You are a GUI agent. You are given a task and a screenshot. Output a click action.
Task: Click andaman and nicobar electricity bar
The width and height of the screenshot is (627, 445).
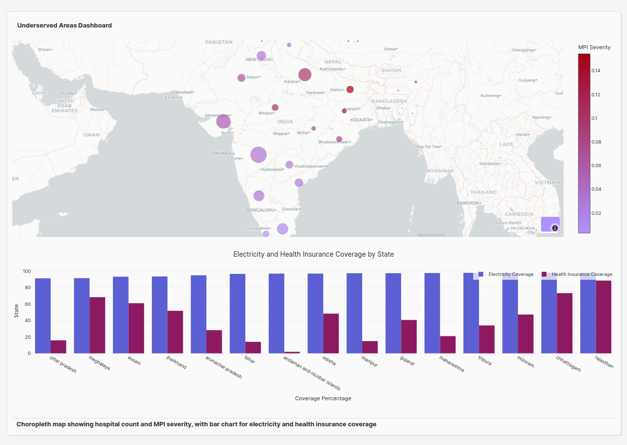277,313
